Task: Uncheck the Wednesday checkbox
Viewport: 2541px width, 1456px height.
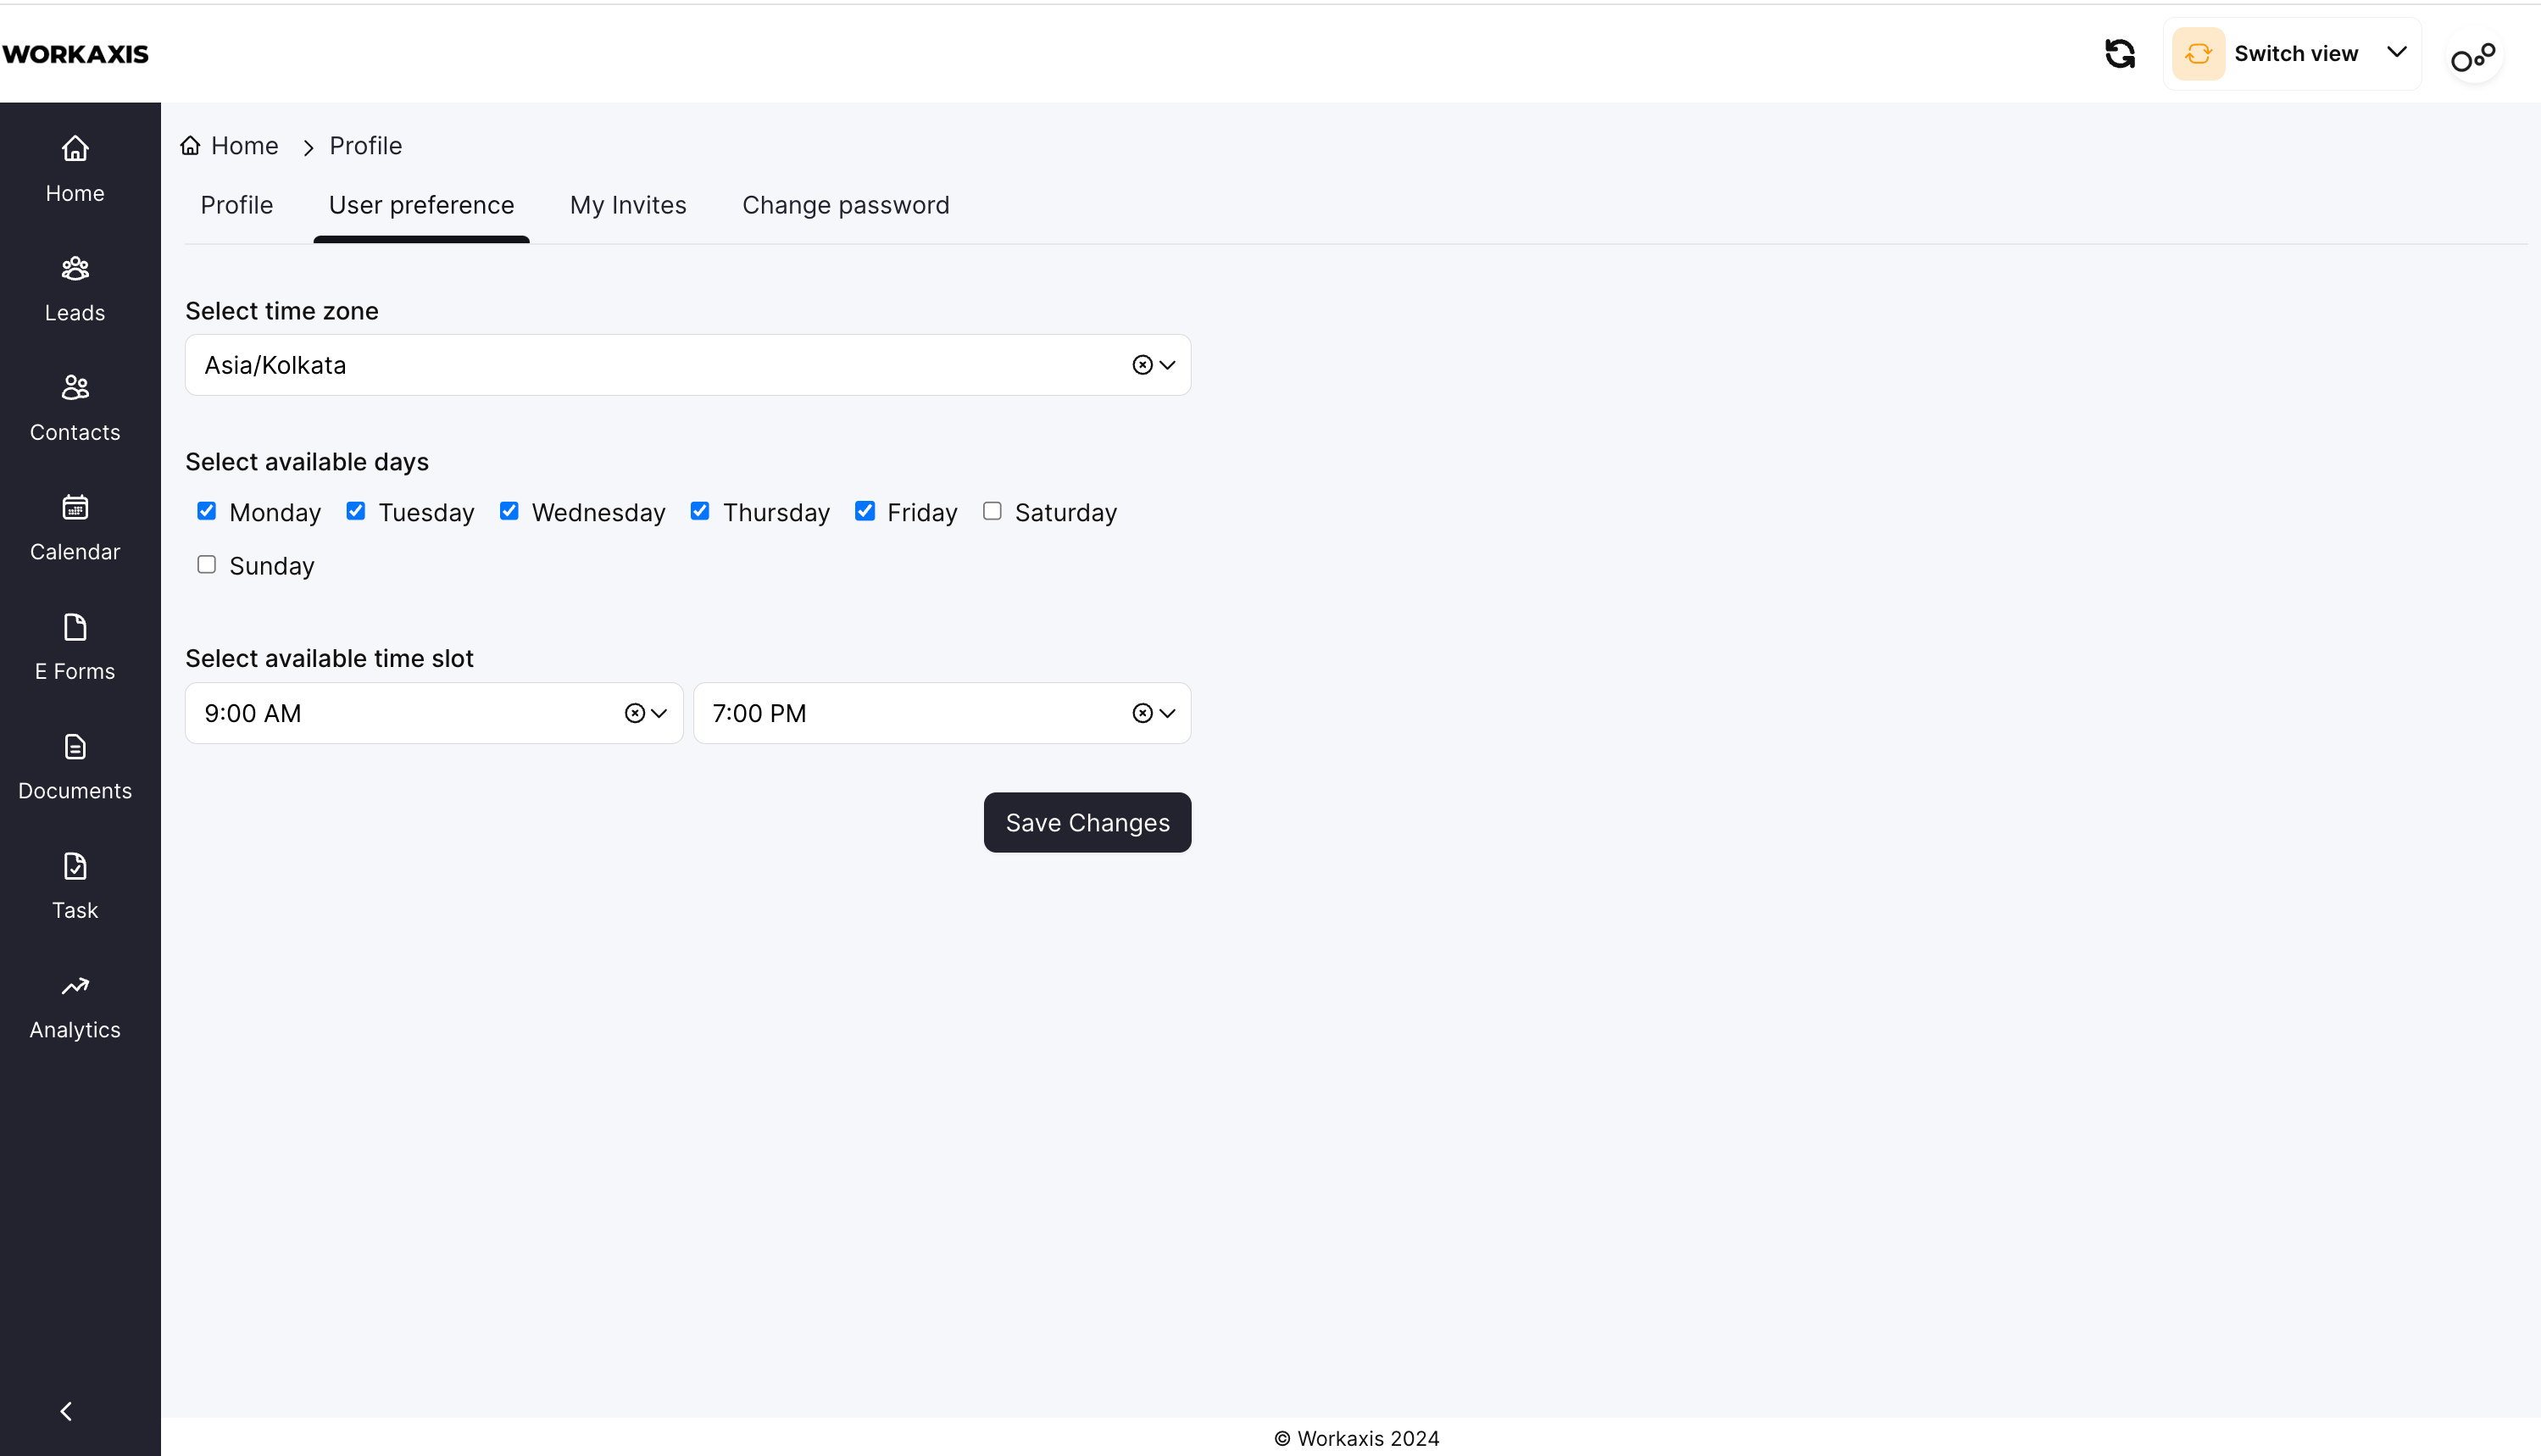Action: pyautogui.click(x=509, y=511)
